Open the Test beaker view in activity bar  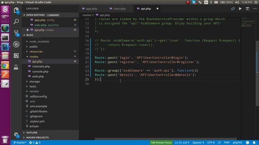(16, 67)
